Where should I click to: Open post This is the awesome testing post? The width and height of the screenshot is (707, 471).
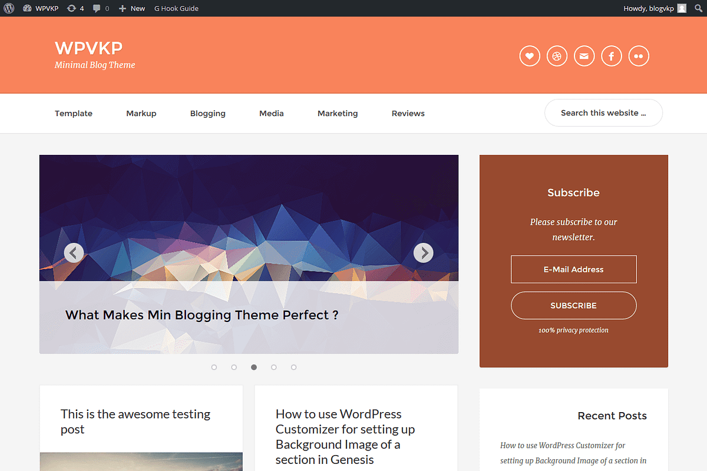click(136, 422)
